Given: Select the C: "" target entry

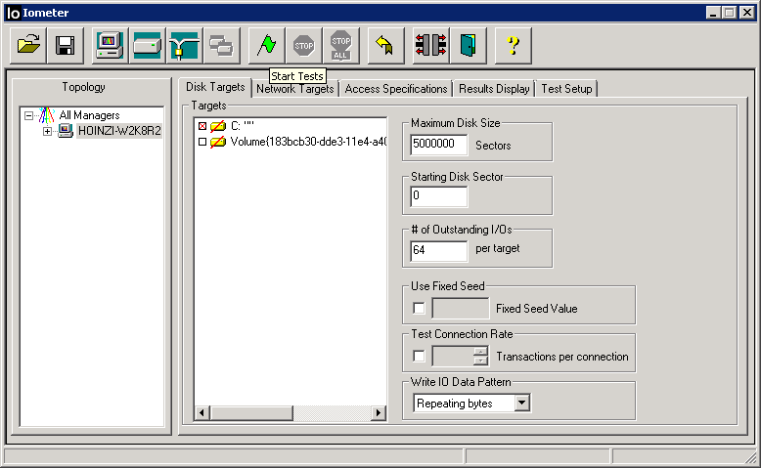Looking at the screenshot, I should (243, 126).
